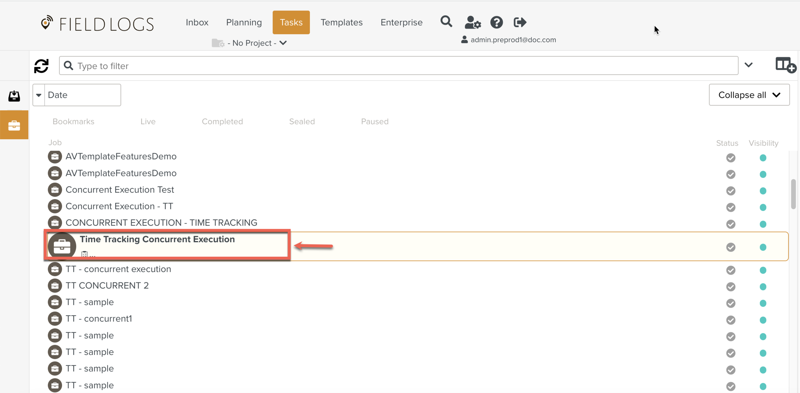The image size is (800, 393).
Task: Click the refresh arrows icon
Action: click(41, 66)
